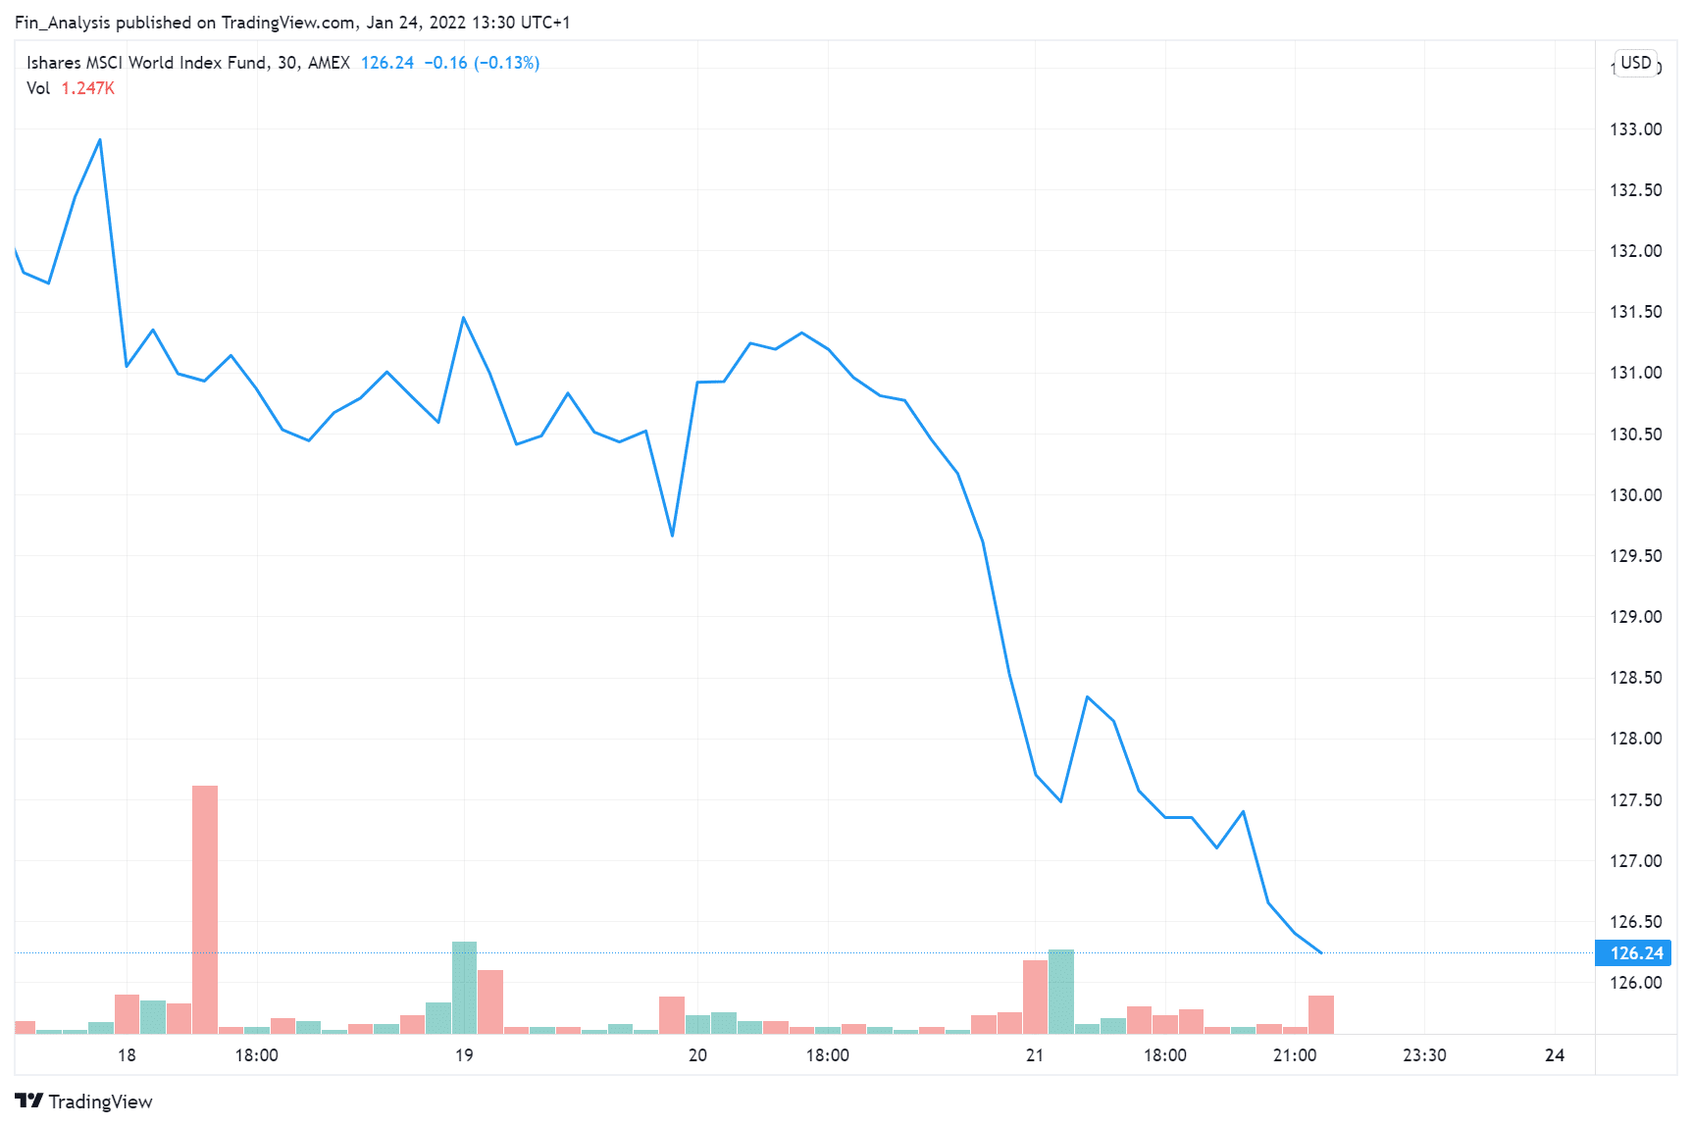Click the 133.00 price axis label
1692x1127 pixels.
1635,129
